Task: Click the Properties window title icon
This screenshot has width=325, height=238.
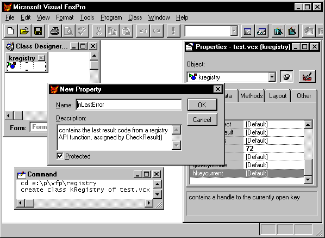Action: (190, 47)
